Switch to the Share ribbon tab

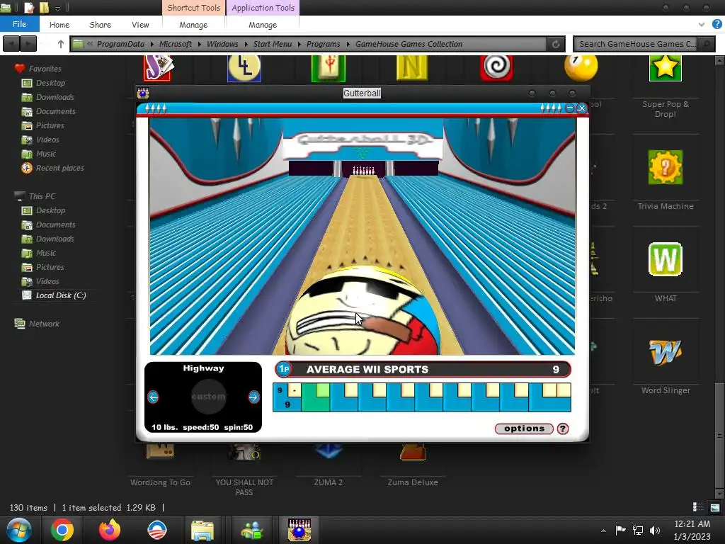[x=100, y=25]
